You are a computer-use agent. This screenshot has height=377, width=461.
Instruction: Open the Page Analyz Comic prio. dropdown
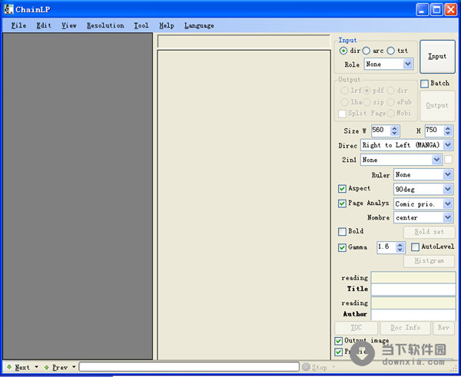click(x=448, y=203)
